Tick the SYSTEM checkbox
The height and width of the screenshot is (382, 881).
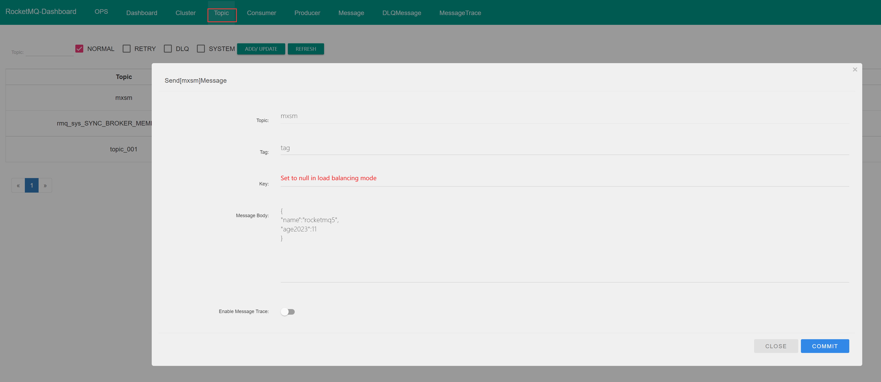(201, 49)
